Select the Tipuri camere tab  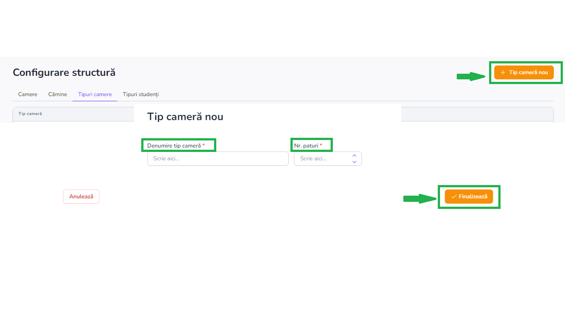click(95, 95)
